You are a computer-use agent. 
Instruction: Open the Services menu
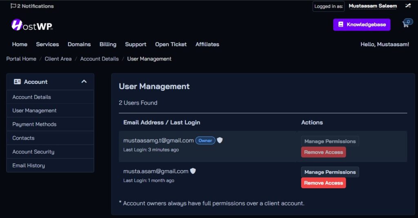point(47,44)
